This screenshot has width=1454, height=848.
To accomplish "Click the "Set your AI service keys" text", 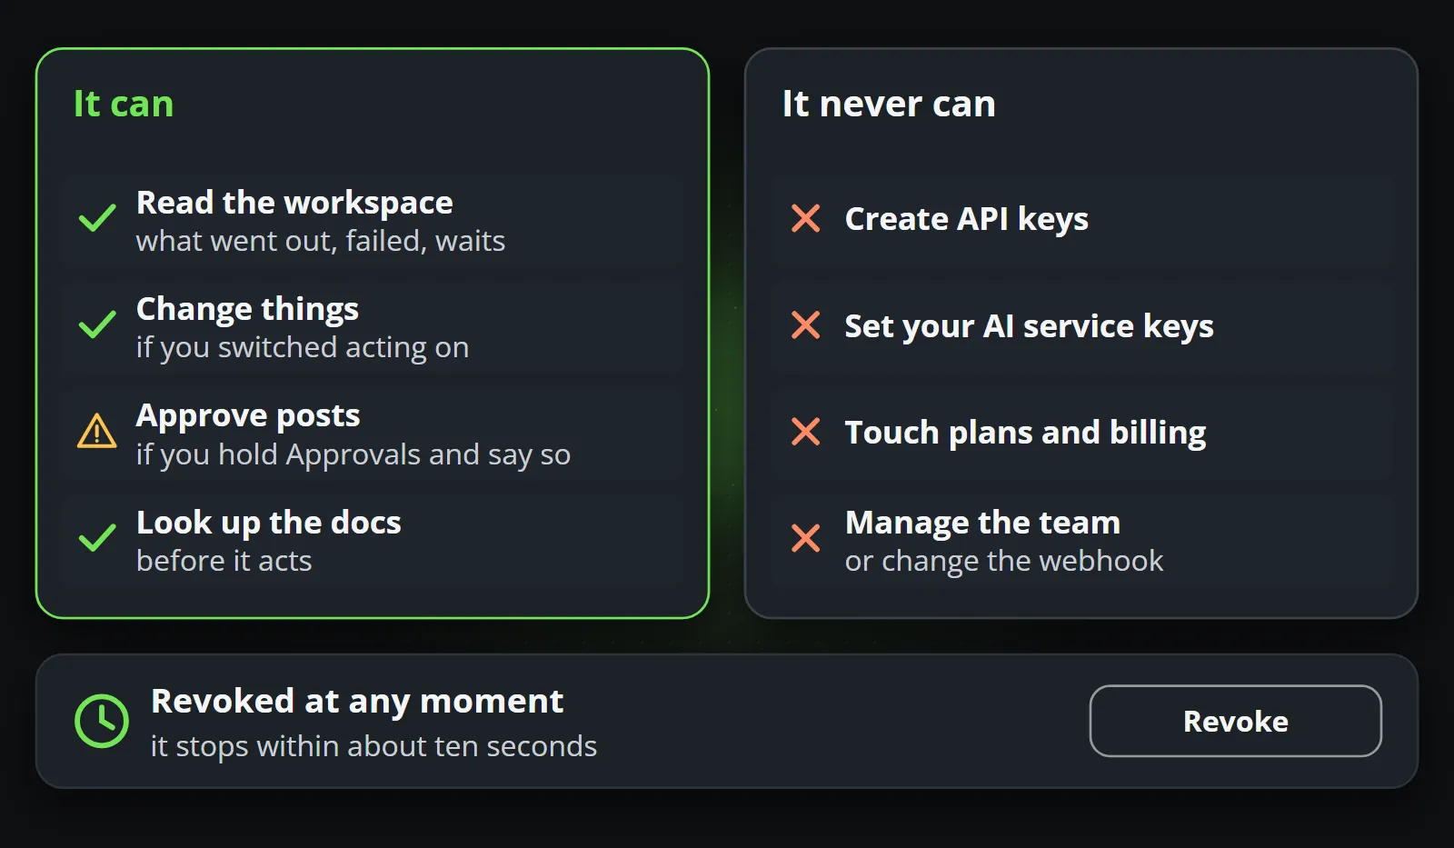I will click(x=1030, y=325).
